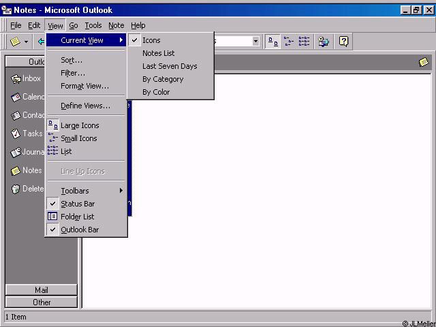Click the List view toolbar button

[x=304, y=42]
